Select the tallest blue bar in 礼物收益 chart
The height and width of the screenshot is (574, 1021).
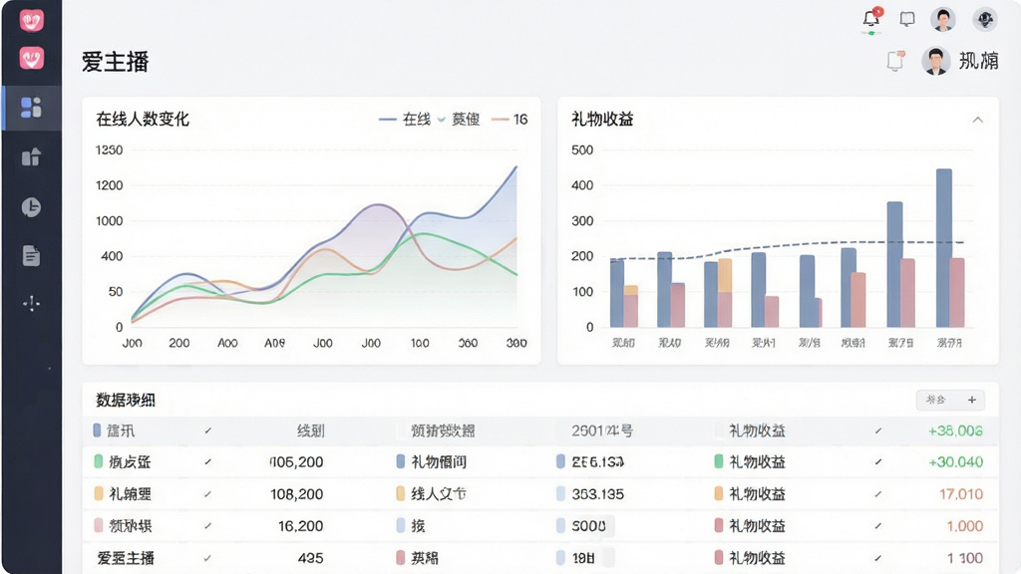943,247
